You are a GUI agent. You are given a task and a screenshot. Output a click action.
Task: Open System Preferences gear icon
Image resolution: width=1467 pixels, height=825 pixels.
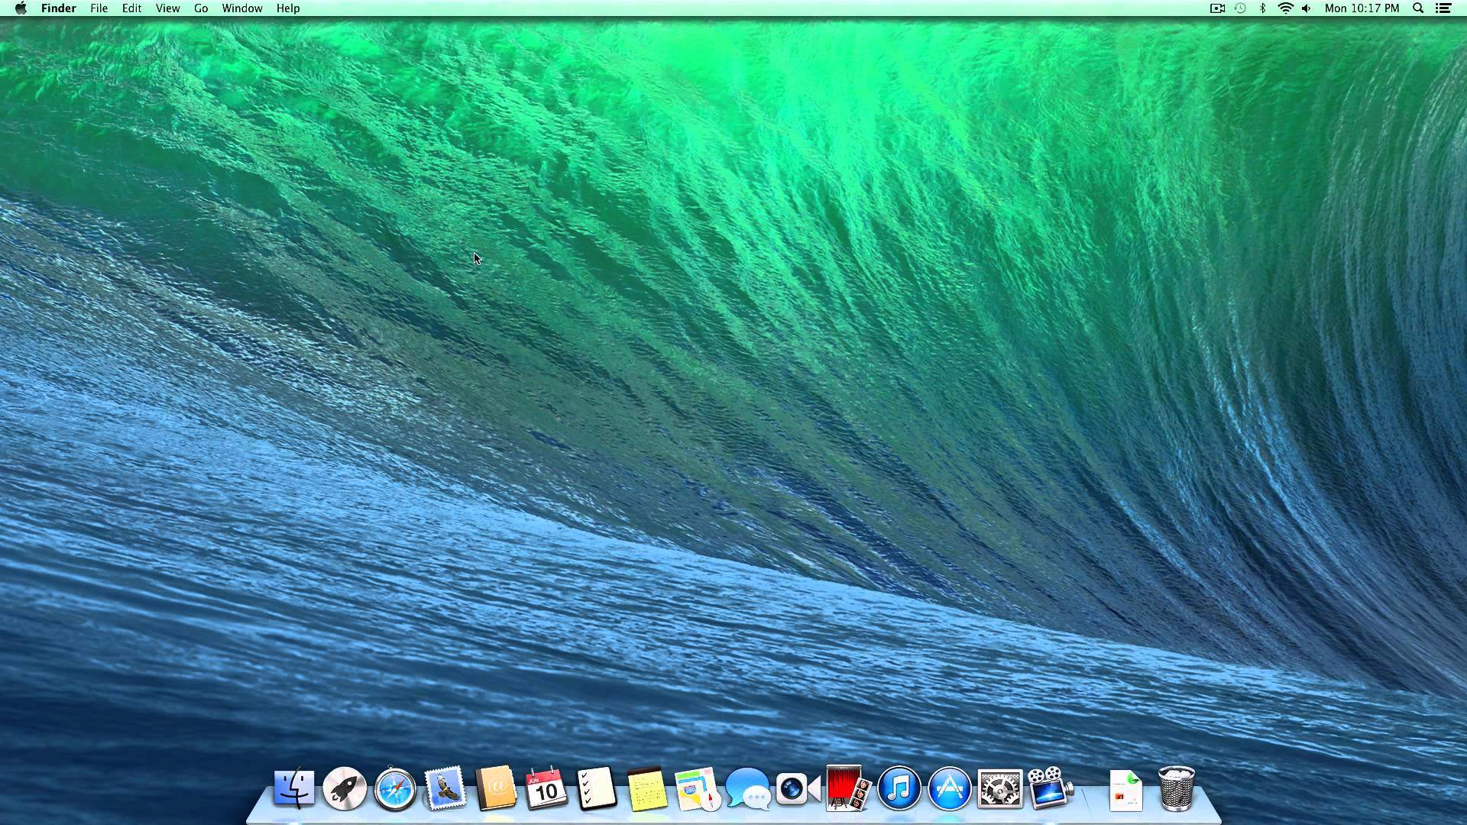tap(999, 788)
